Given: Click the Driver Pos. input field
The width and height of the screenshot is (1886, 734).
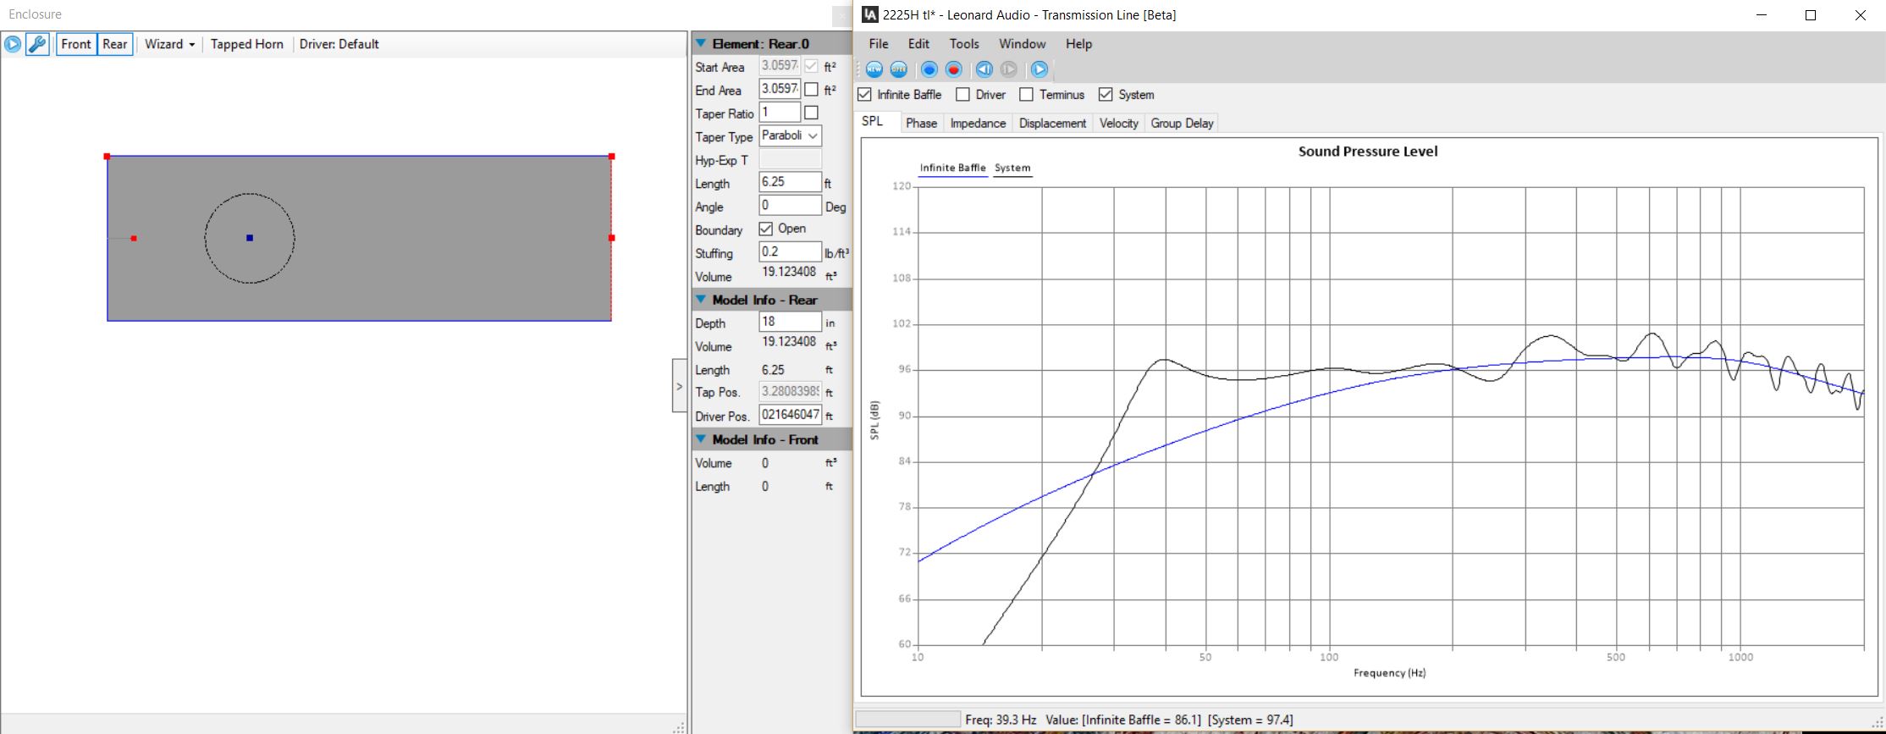Looking at the screenshot, I should point(790,415).
